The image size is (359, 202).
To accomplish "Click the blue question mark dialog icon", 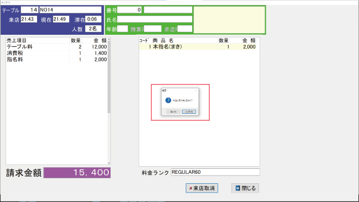I will tap(168, 100).
